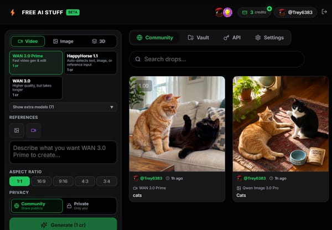The width and height of the screenshot is (332, 230).
Task: Add a video reference
Action: [x=33, y=130]
